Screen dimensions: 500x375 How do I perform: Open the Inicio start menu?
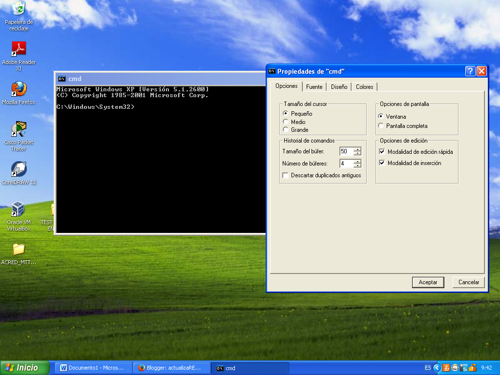(x=25, y=368)
